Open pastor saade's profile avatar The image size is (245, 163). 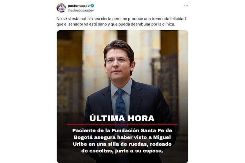(61, 8)
